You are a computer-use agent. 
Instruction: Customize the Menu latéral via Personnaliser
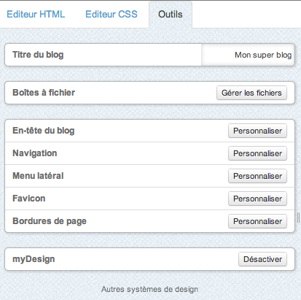[257, 176]
